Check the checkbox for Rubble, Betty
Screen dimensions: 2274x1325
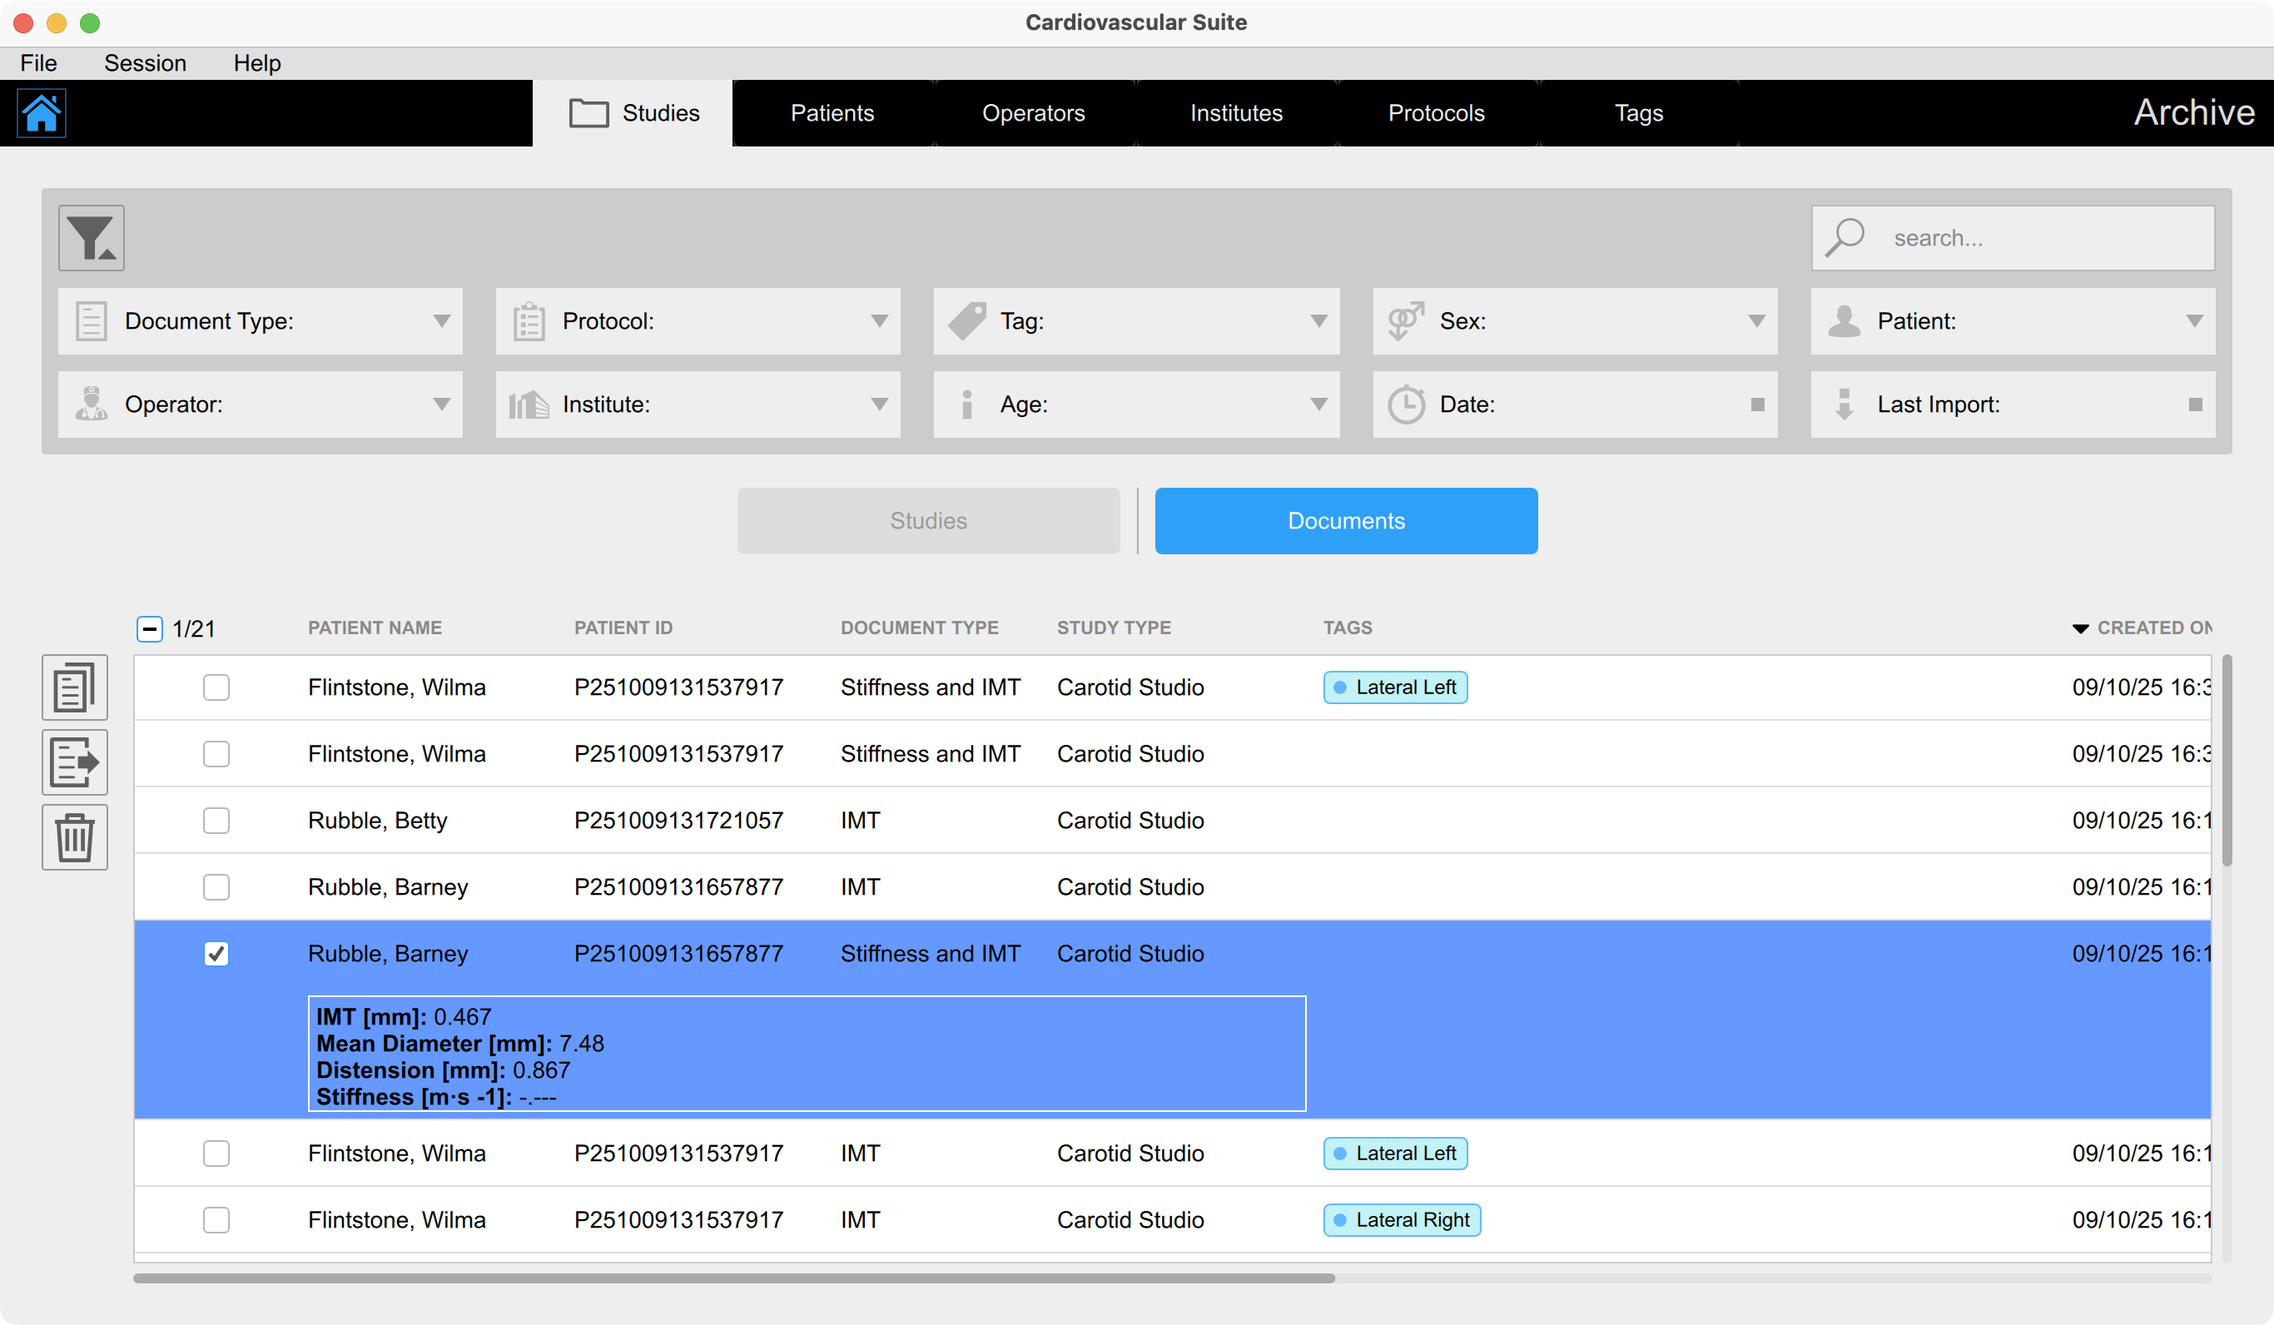(216, 820)
